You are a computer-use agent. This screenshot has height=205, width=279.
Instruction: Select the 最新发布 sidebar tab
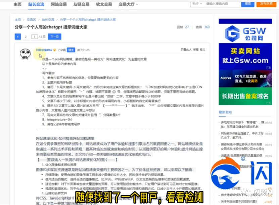click(225, 112)
